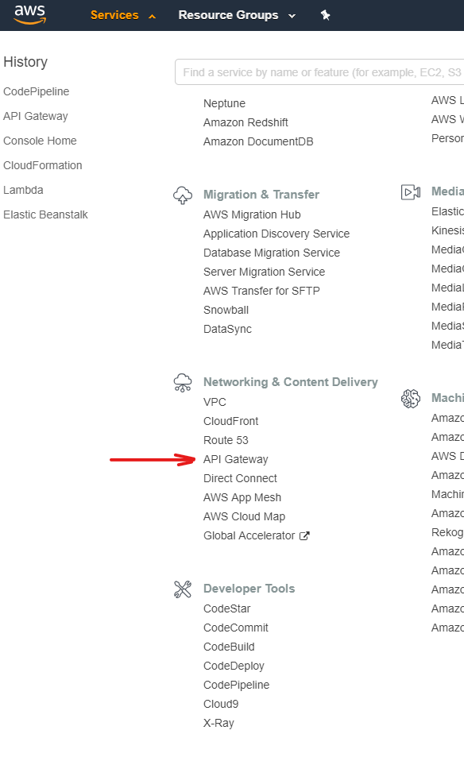
Task: Click the AWS logo icon
Action: point(29,14)
